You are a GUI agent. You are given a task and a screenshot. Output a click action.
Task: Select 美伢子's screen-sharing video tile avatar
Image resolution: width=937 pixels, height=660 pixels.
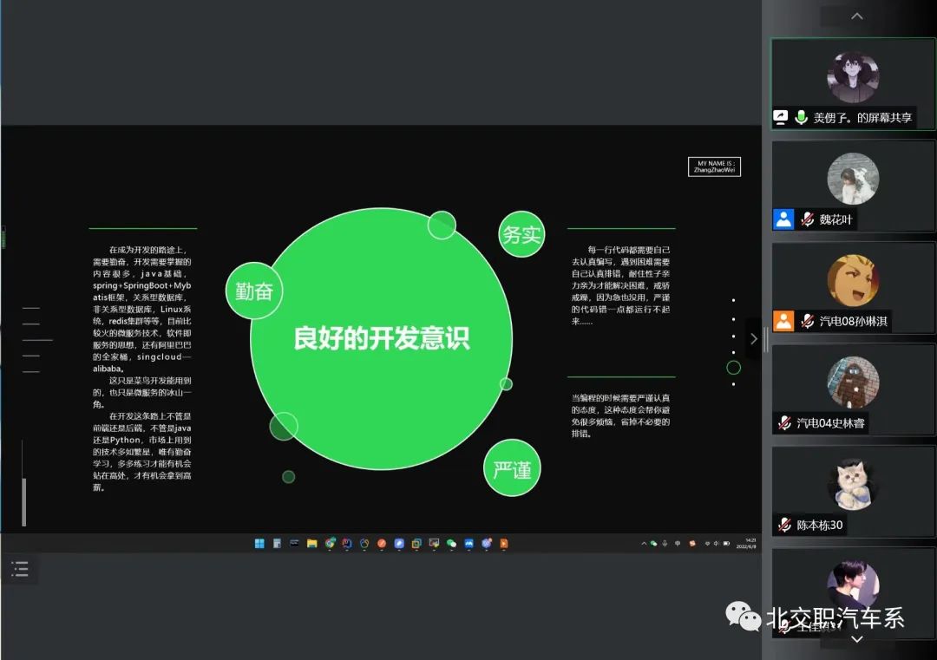(x=853, y=77)
